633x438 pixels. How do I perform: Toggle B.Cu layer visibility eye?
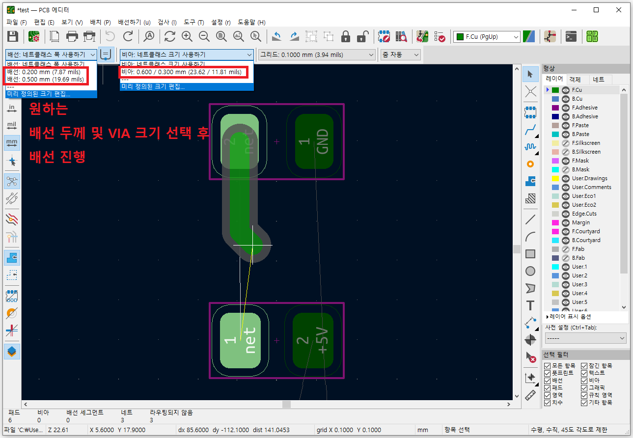click(x=565, y=99)
